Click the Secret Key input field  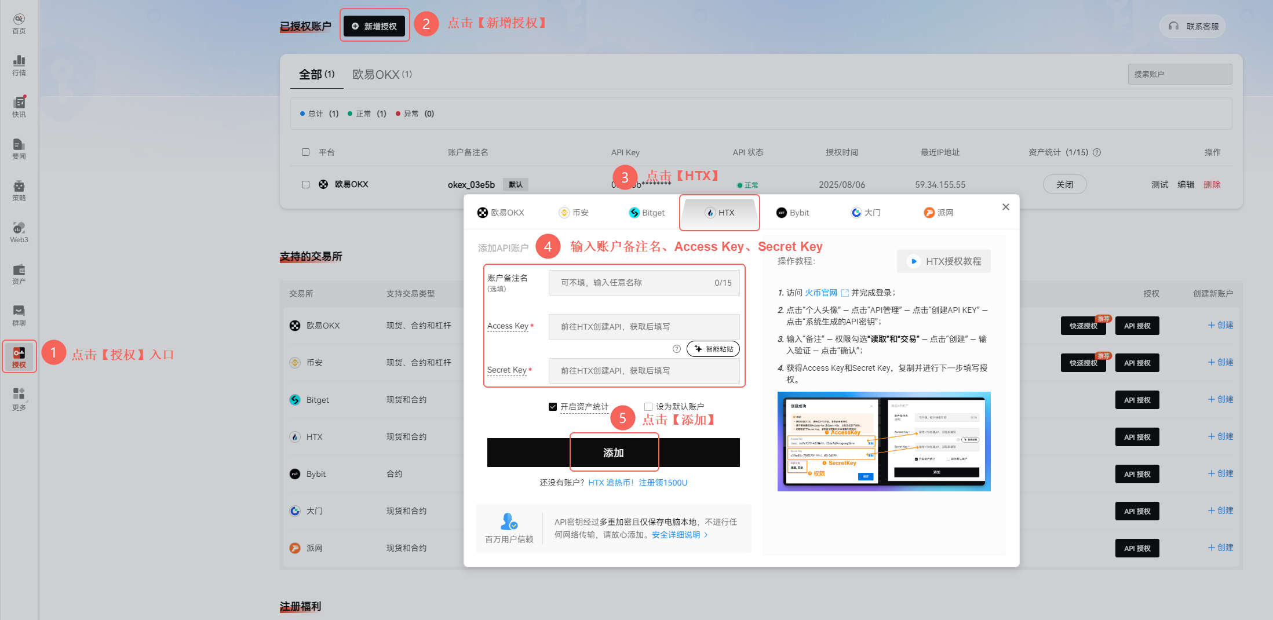coord(644,371)
